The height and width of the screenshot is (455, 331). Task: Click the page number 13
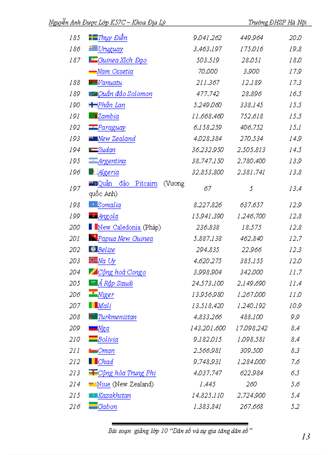point(306,436)
